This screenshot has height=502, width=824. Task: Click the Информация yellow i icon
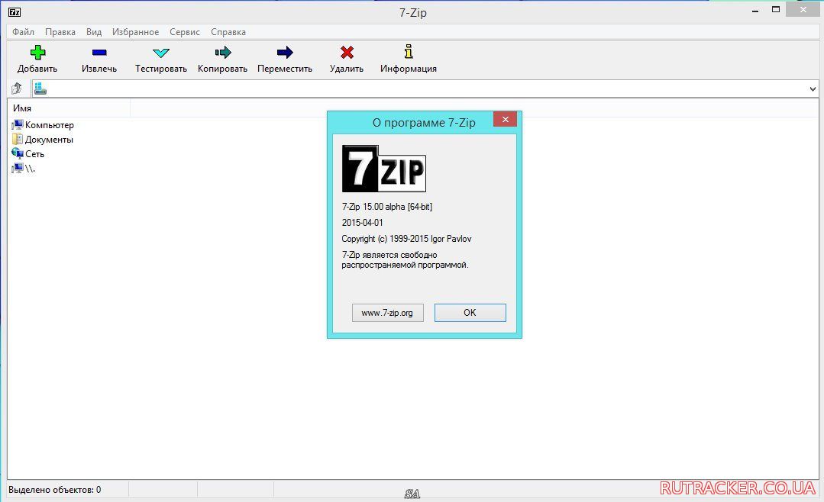tap(409, 51)
